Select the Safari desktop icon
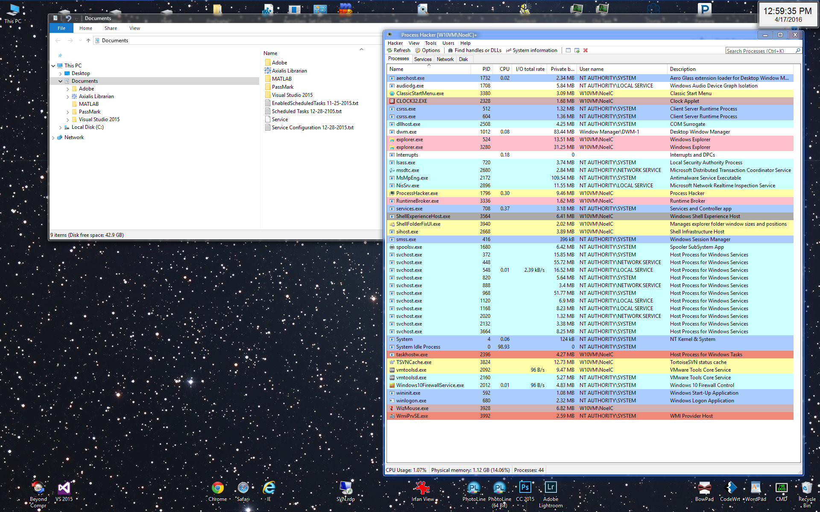Image resolution: width=820 pixels, height=512 pixels. coord(243,492)
